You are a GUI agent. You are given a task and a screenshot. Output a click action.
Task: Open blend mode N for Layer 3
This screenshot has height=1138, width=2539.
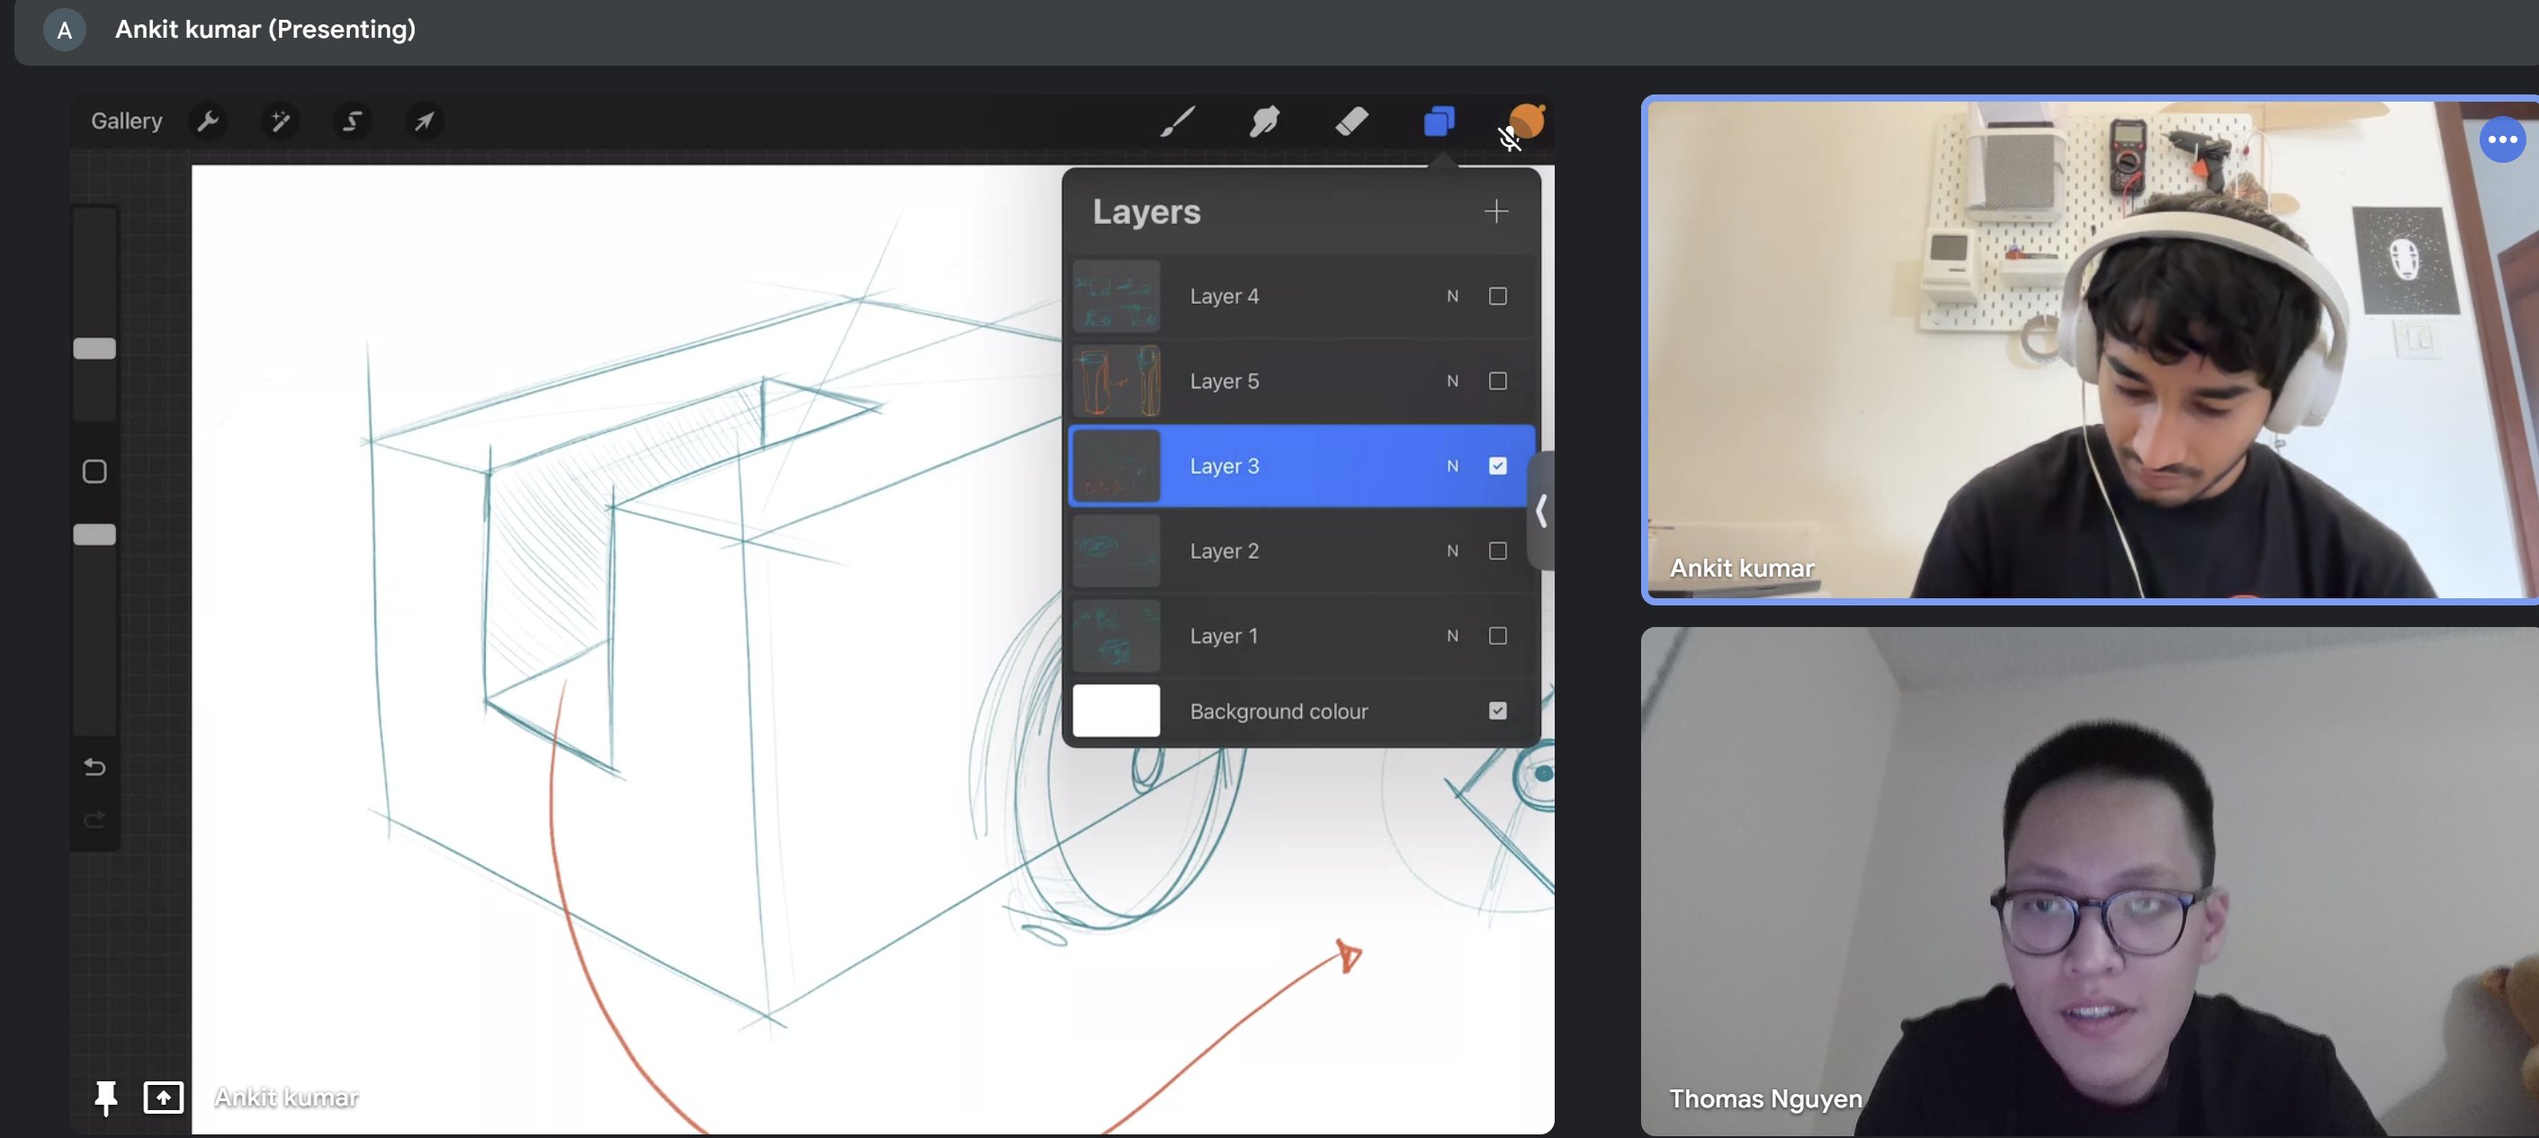point(1452,465)
